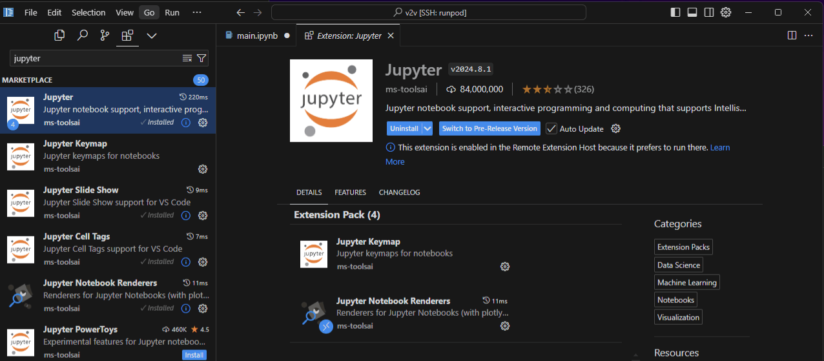Toggle the Auto Update checkbox
824x361 pixels.
point(551,129)
